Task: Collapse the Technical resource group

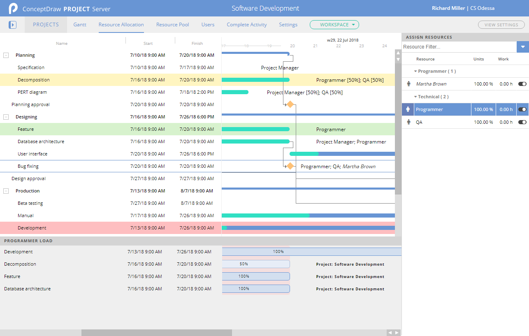Action: coord(415,97)
